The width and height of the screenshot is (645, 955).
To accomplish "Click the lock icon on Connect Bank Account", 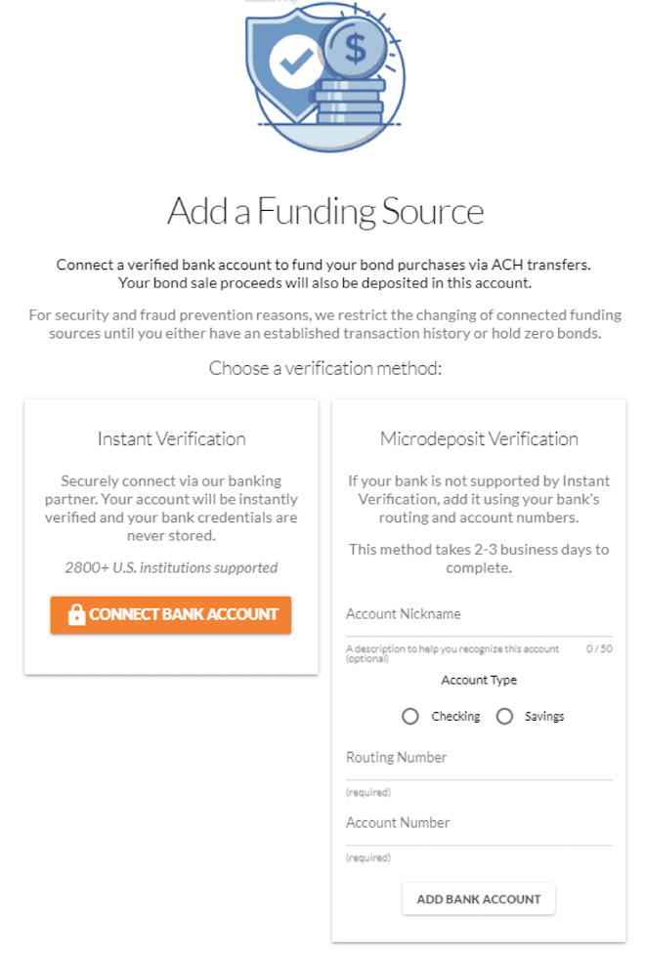I will coord(77,614).
